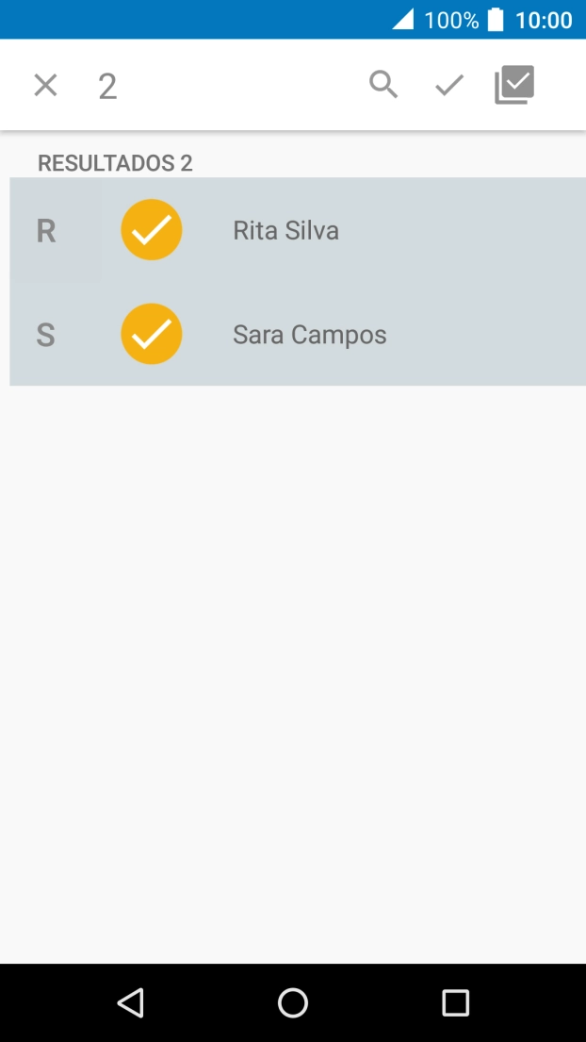Tap the signal strength indicator
This screenshot has width=586, height=1042.
click(402, 19)
